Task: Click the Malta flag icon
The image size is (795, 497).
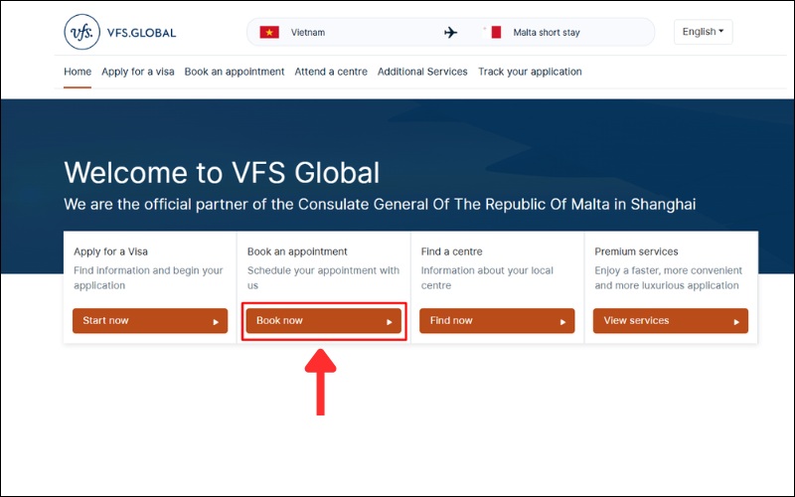Action: 491,33
